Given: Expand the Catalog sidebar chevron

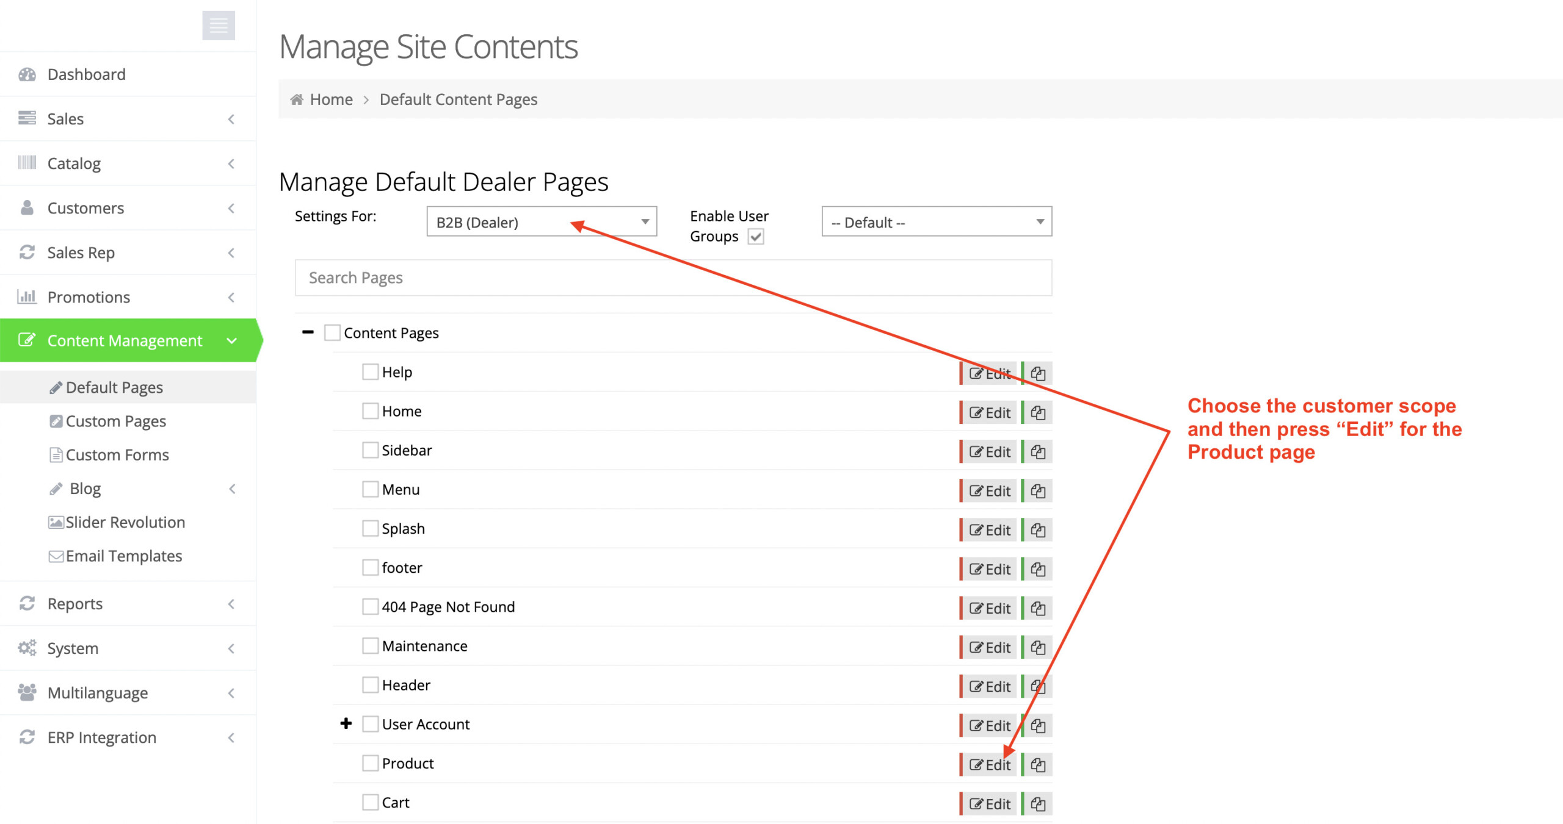Looking at the screenshot, I should 231,163.
